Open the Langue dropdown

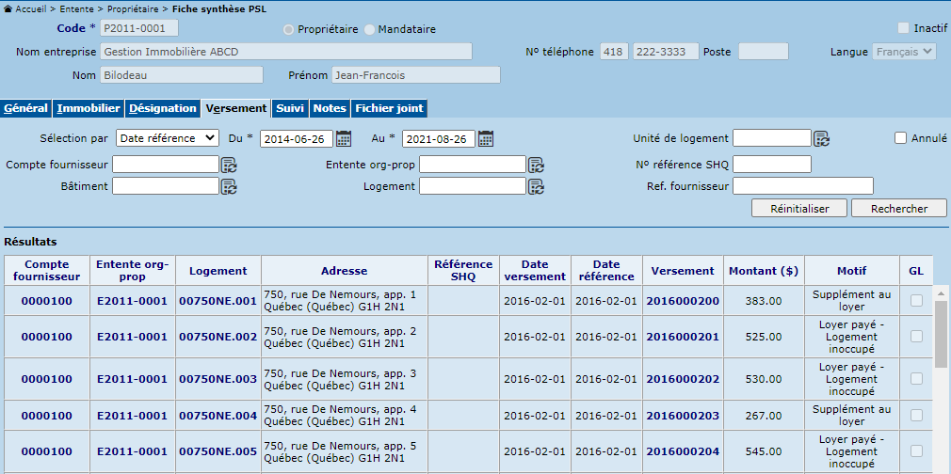(x=903, y=52)
